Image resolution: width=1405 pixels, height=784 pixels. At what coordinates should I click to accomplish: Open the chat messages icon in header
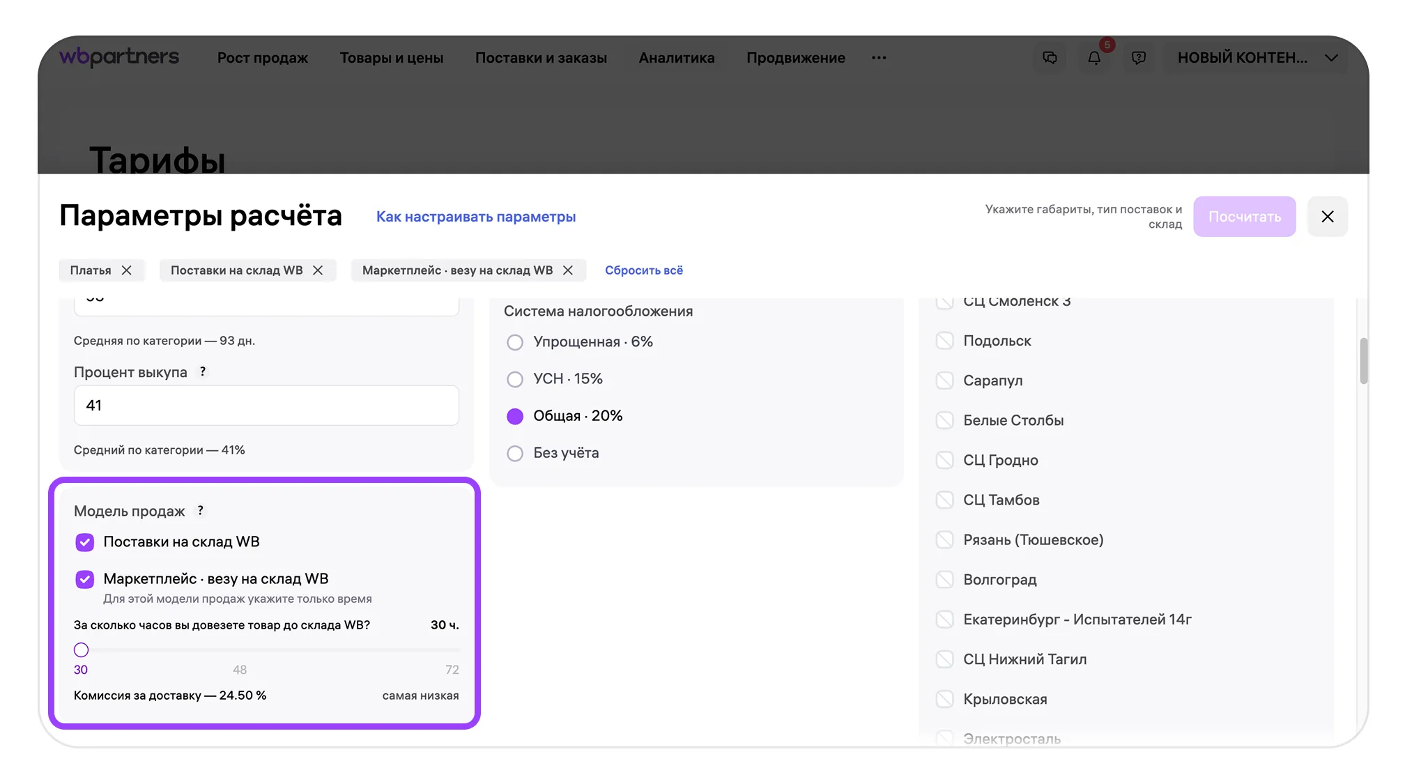(1050, 58)
